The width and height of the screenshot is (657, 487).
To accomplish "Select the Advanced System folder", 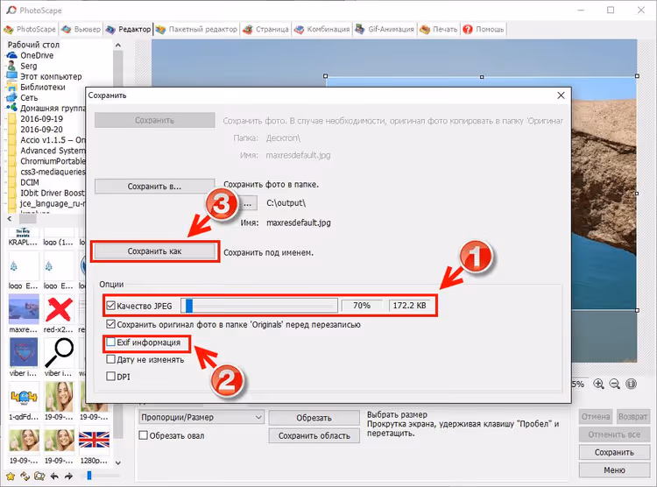I will coord(53,151).
